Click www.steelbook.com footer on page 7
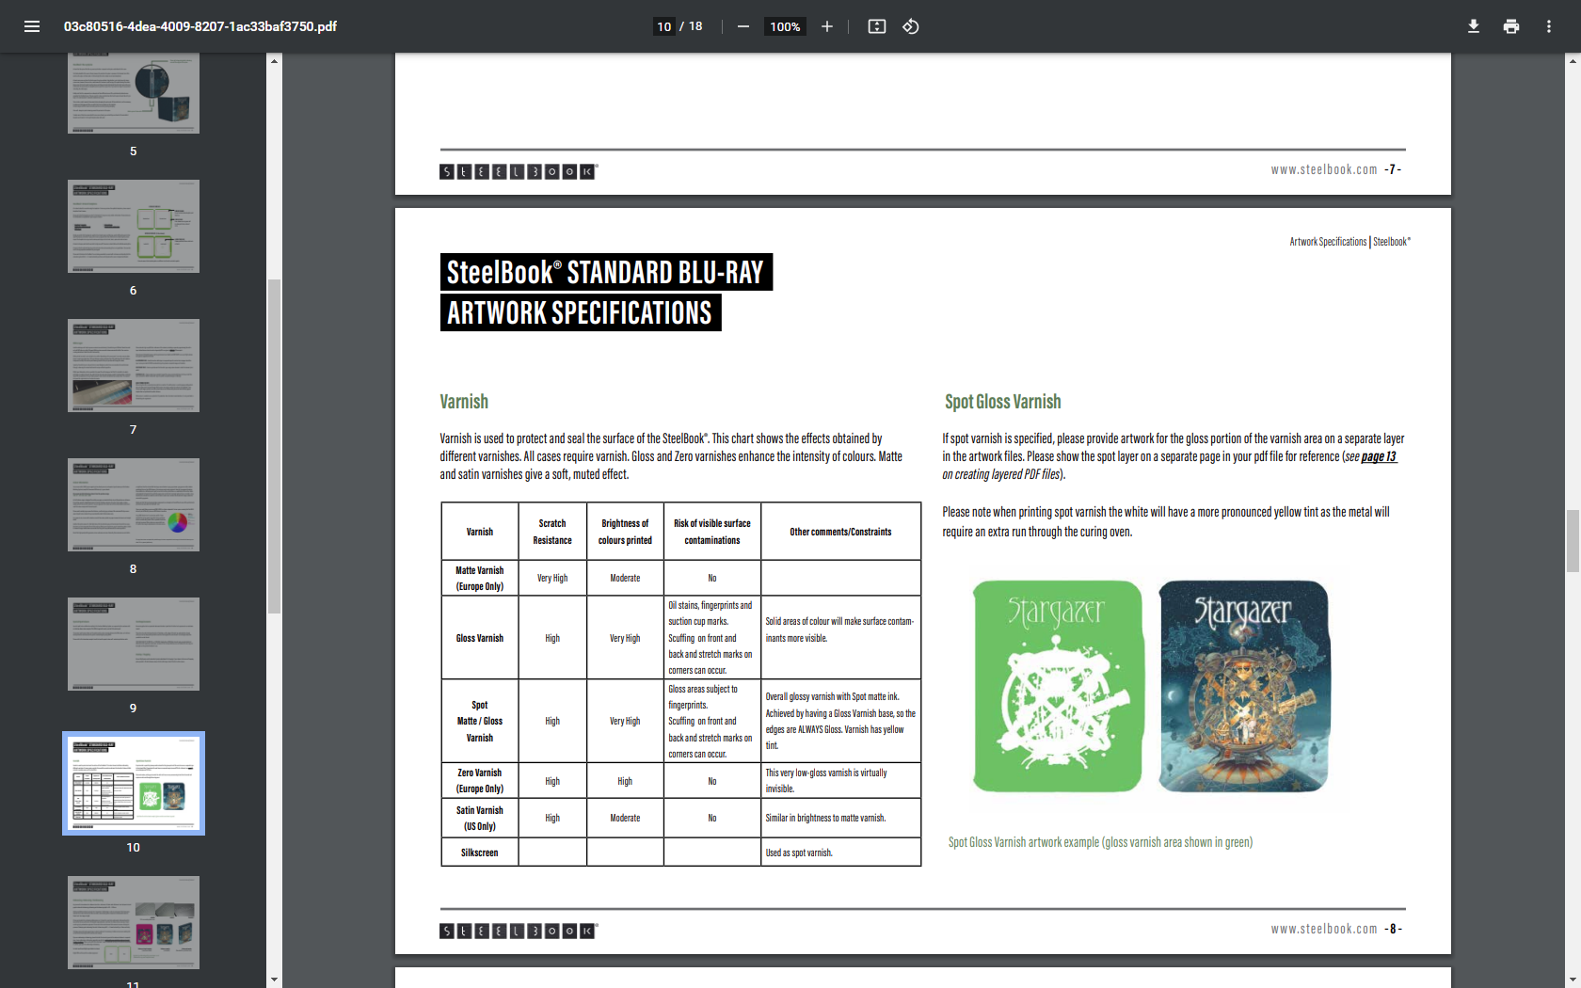 point(1324,169)
